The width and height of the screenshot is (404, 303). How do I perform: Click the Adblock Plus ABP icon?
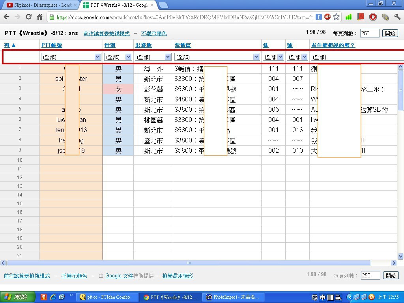coord(327,17)
